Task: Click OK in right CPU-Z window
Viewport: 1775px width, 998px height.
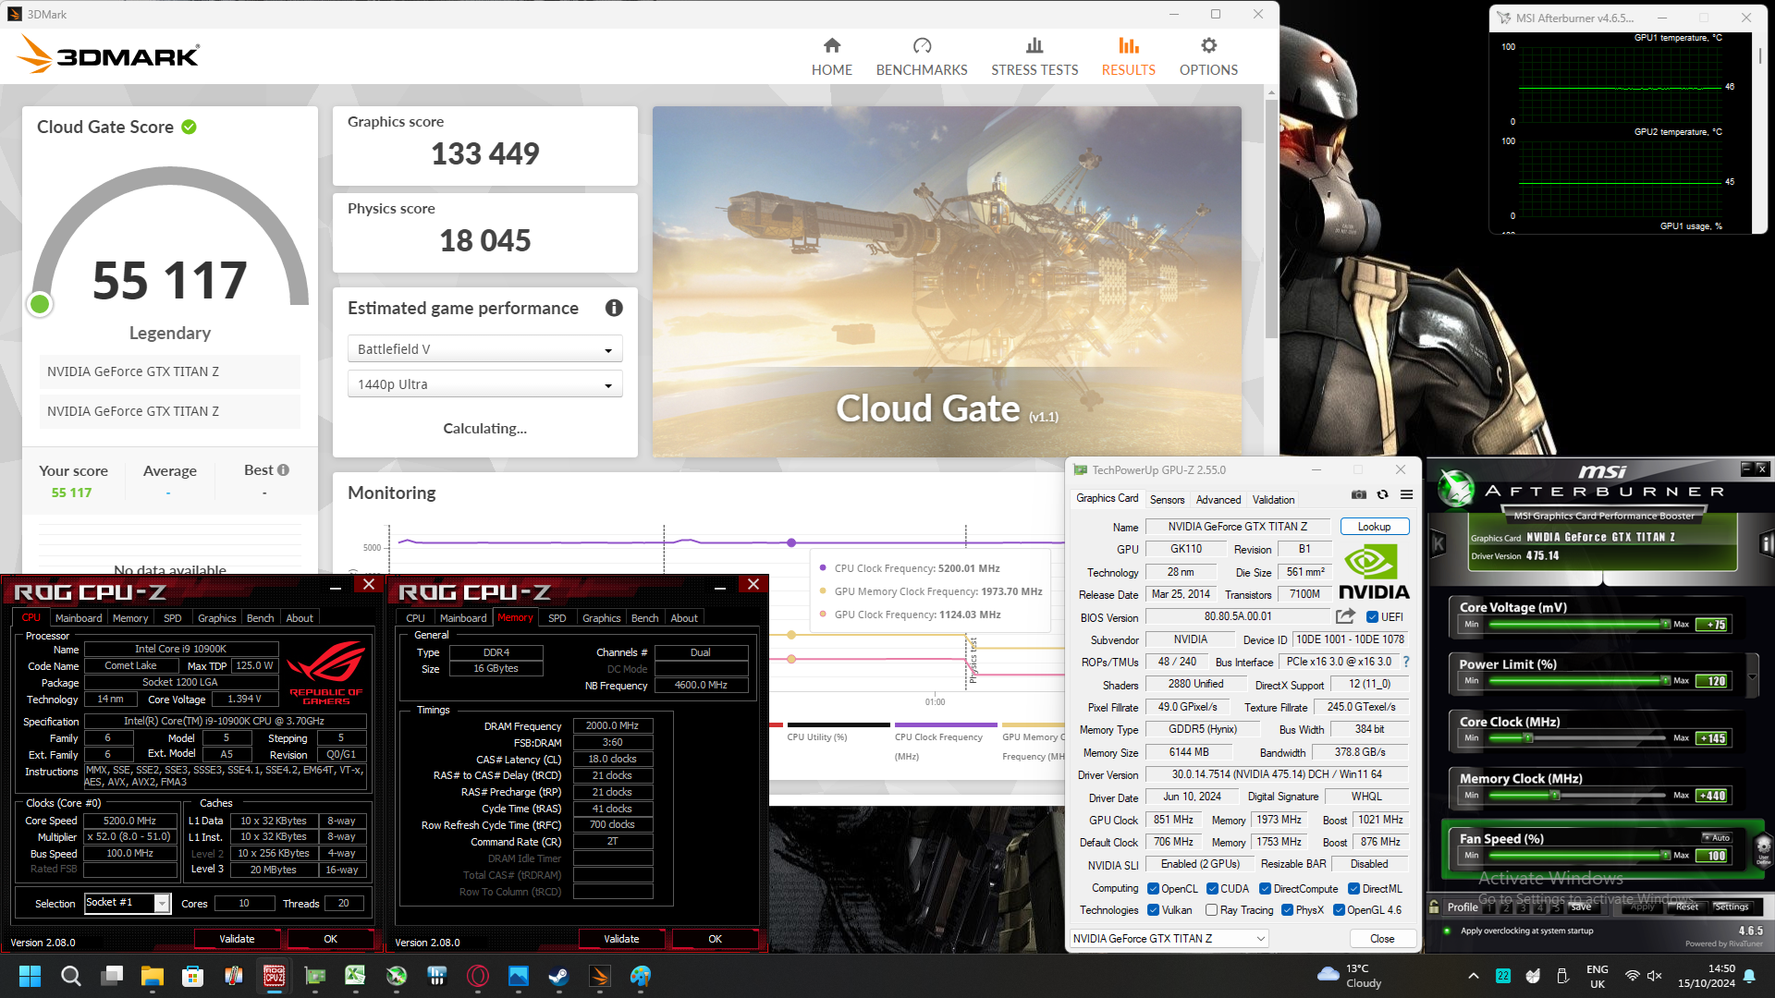Action: pyautogui.click(x=715, y=938)
